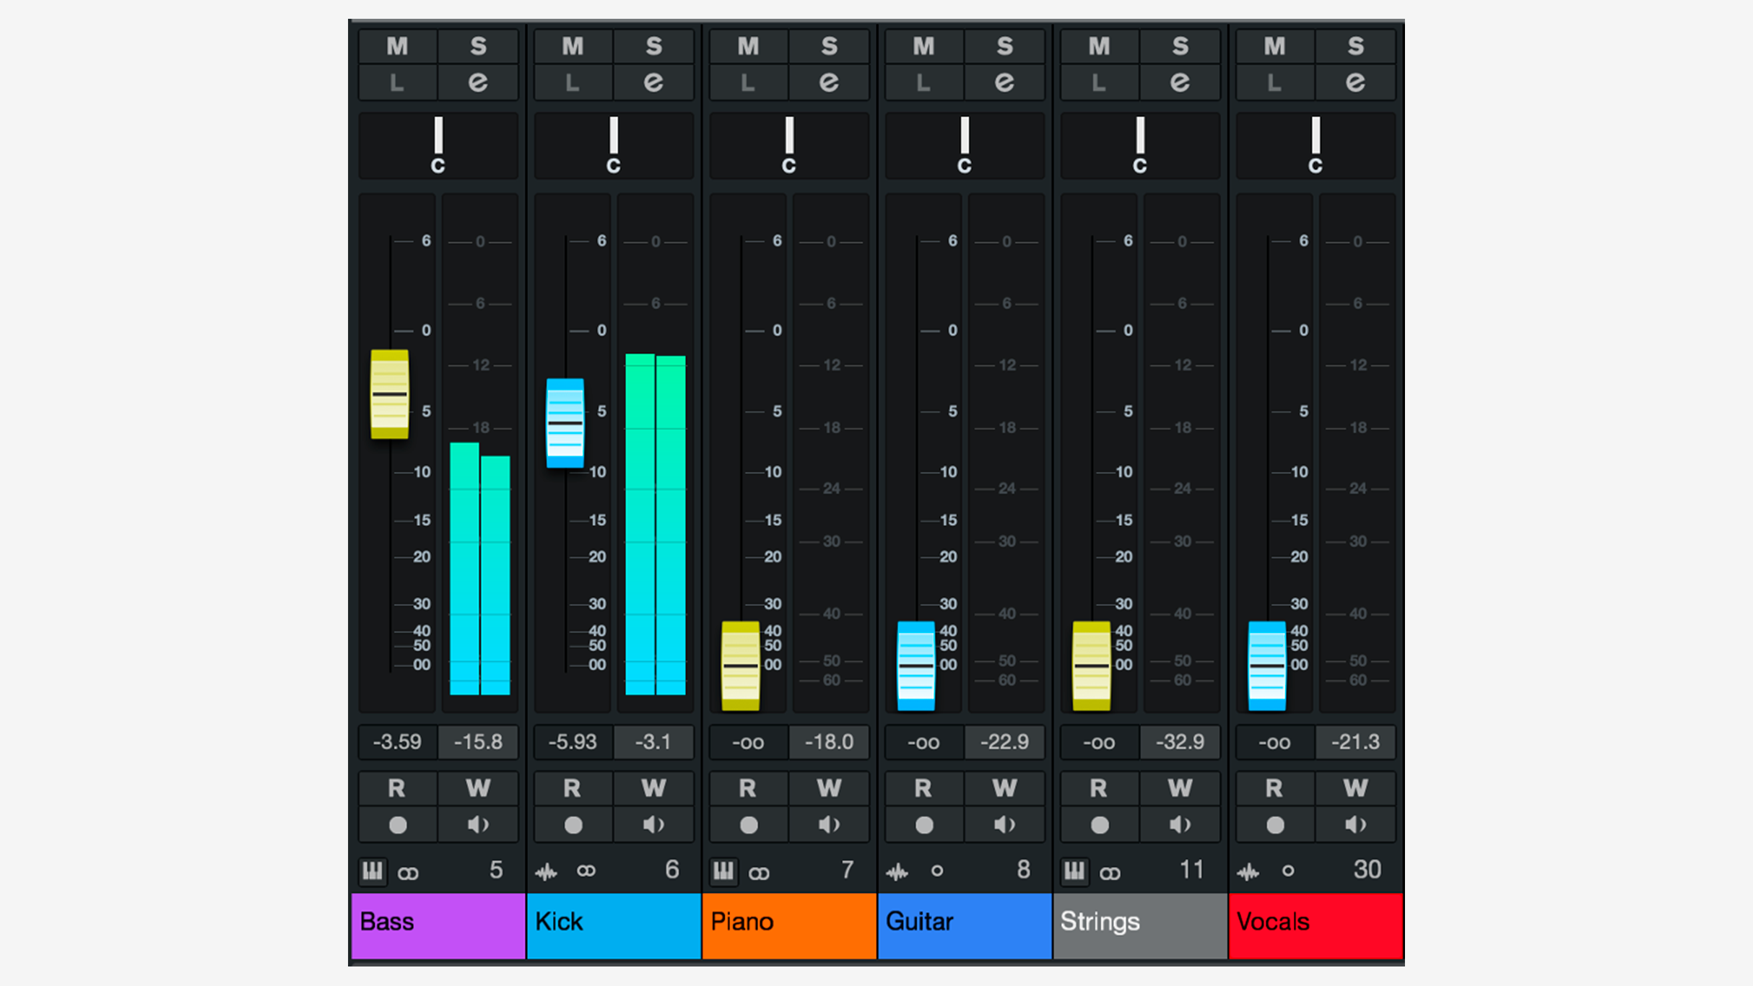The width and height of the screenshot is (1753, 986).
Task: Mute the Bass channel
Action: click(x=396, y=45)
